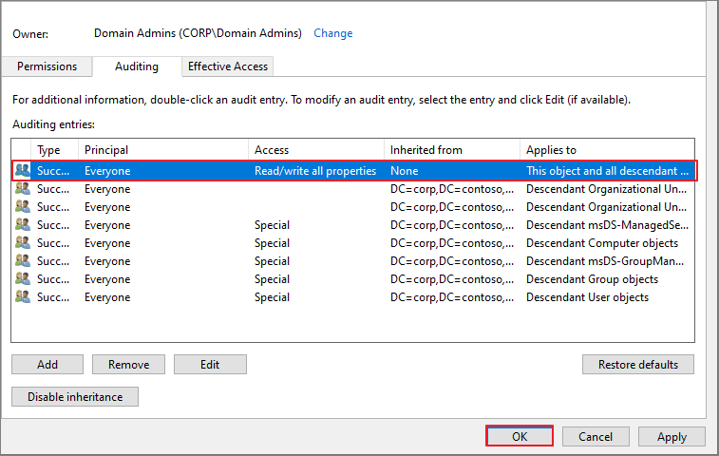Select 'This object and all descendant' cell

[607, 171]
